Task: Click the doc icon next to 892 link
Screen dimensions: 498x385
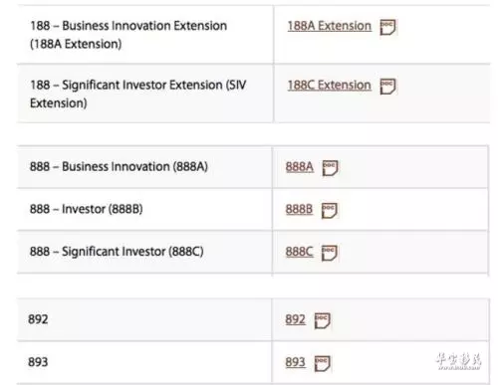Action: (x=323, y=320)
